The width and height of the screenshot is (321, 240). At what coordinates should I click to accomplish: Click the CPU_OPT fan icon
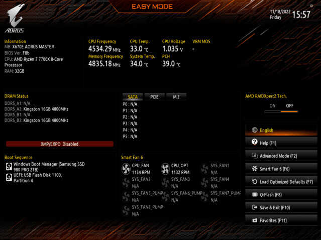(x=165, y=169)
